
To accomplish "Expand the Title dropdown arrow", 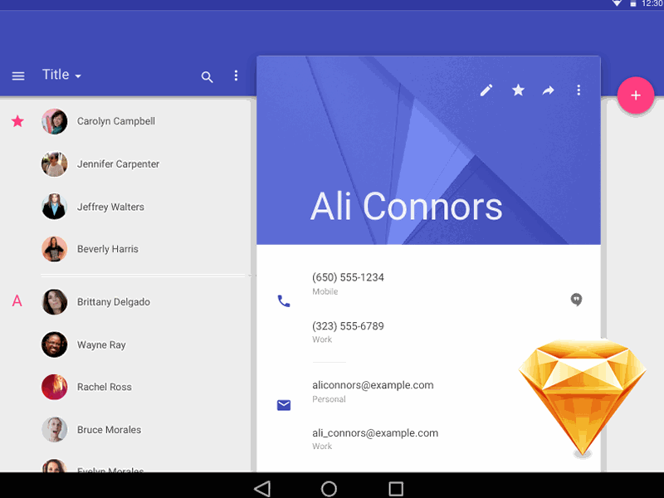I will tap(78, 76).
